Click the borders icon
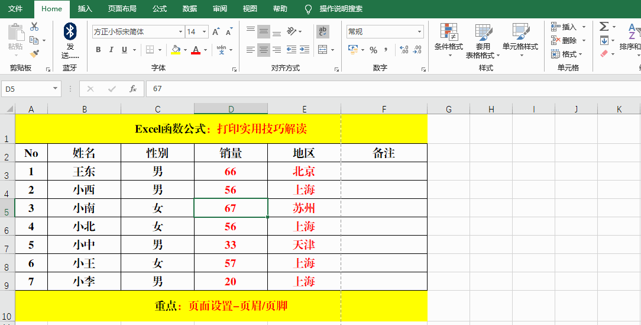This screenshot has height=325, width=641. click(x=150, y=50)
